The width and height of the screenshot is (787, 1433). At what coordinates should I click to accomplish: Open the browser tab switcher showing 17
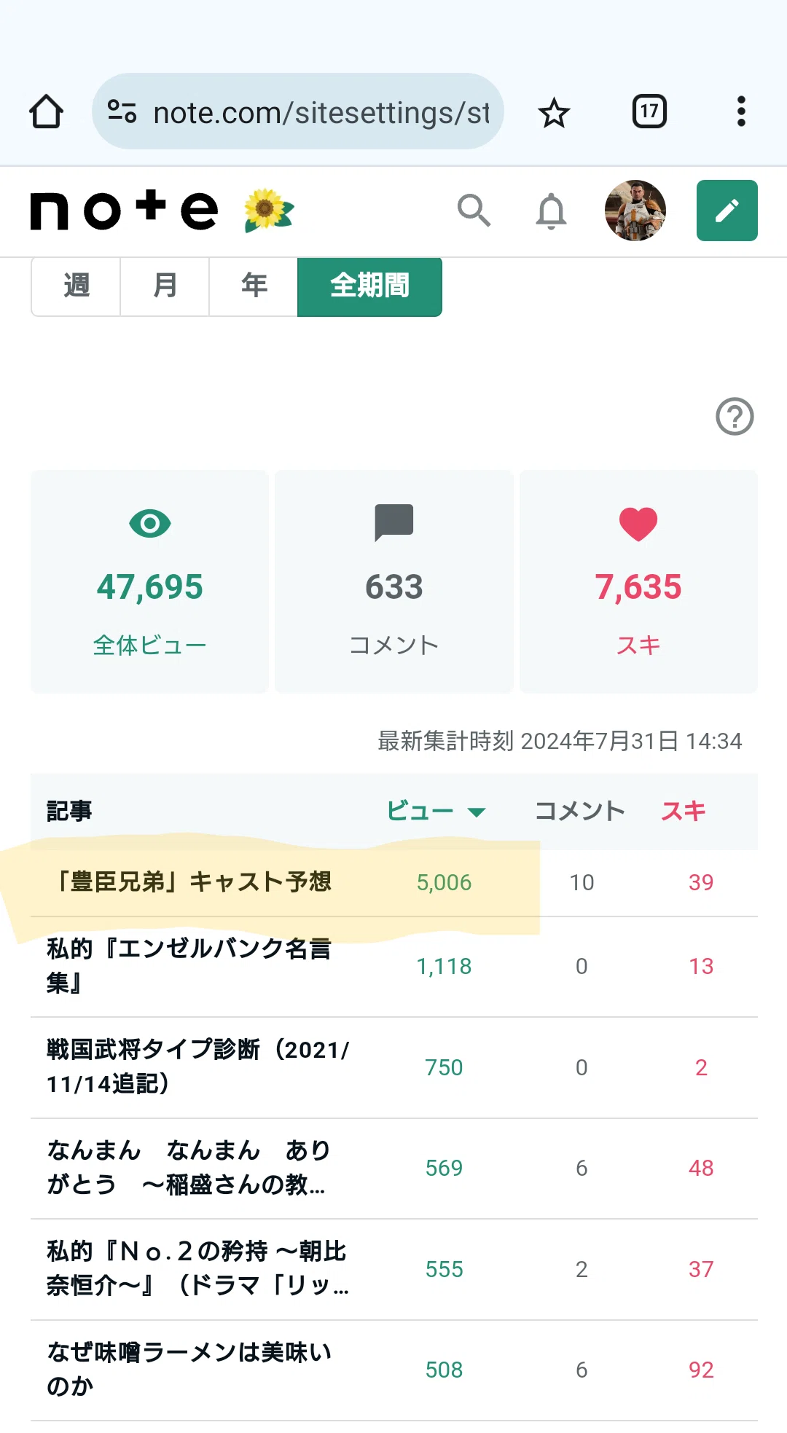tap(649, 111)
